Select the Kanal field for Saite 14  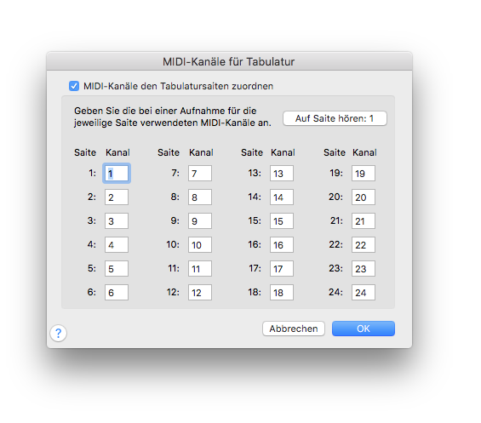[x=282, y=197]
